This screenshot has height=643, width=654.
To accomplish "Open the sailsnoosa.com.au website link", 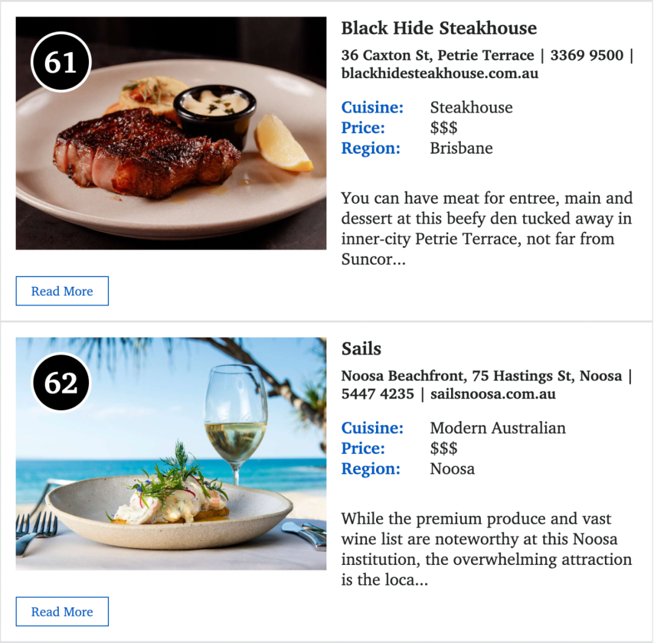I will coord(492,394).
